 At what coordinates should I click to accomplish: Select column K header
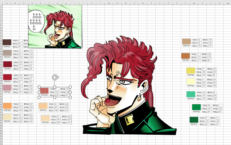click(x=92, y=3)
